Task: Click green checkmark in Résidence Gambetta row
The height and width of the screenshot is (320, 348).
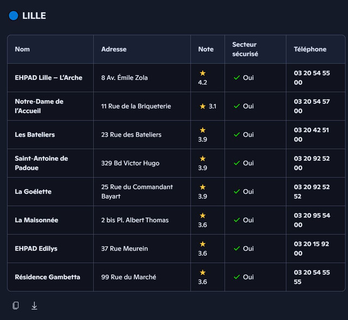Action: coord(237,277)
